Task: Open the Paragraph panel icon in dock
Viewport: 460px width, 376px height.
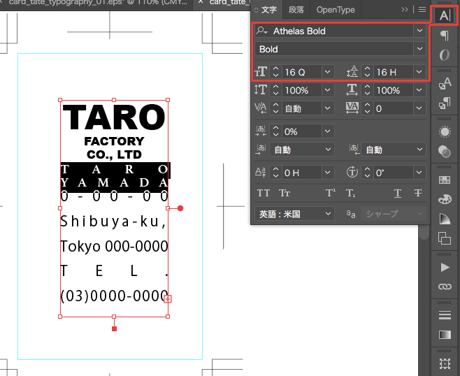Action: pos(445,36)
